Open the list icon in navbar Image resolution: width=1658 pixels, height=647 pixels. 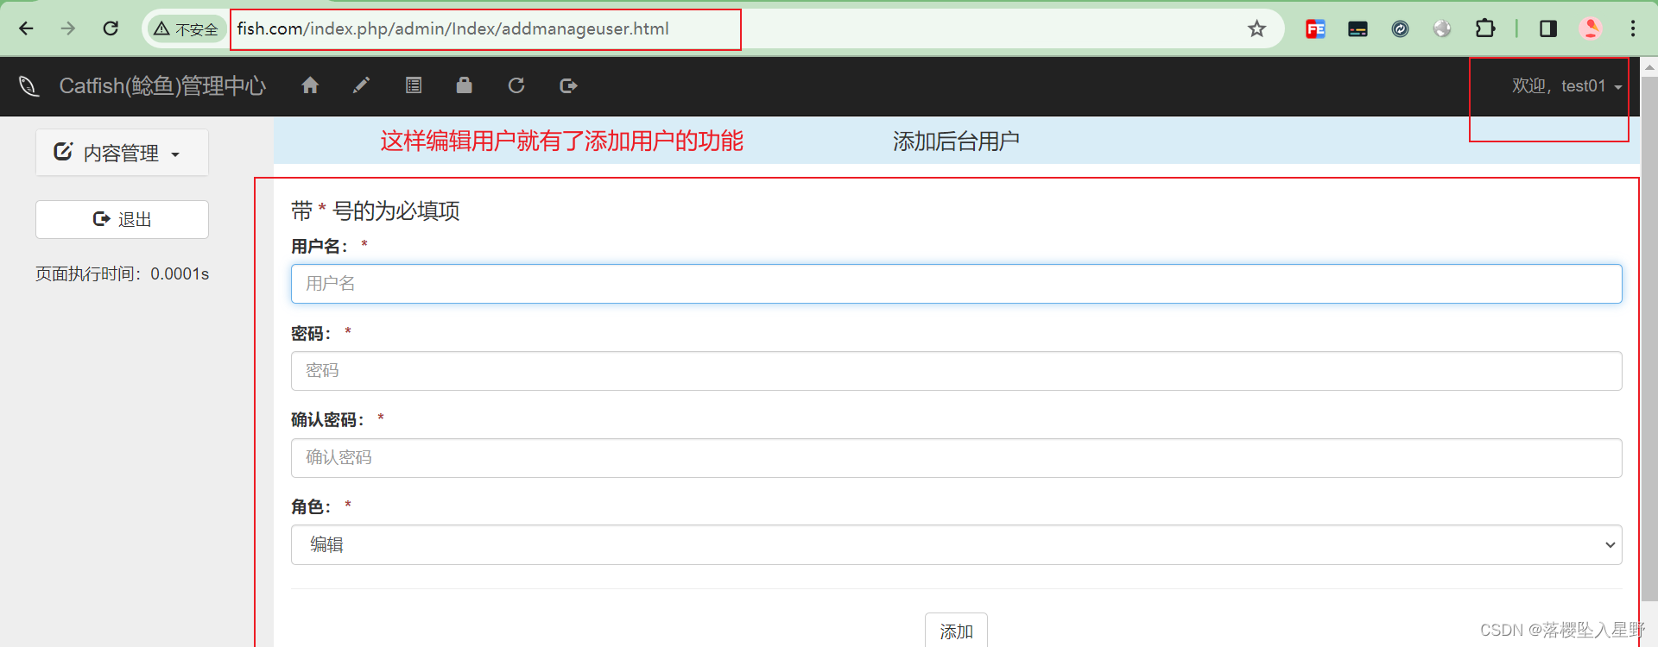point(414,85)
